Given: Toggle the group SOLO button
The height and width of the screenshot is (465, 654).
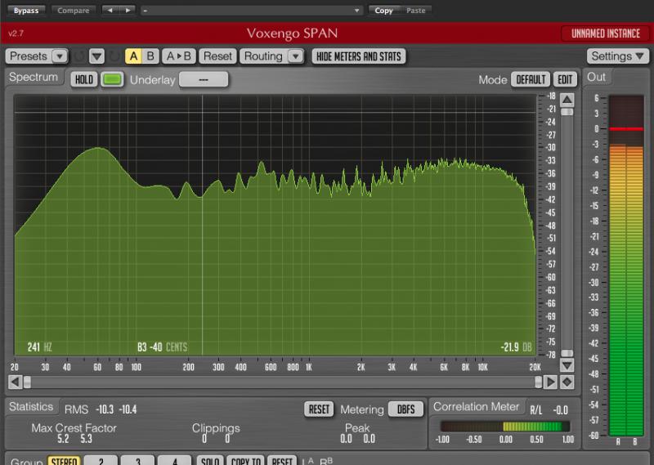Looking at the screenshot, I should point(210,461).
